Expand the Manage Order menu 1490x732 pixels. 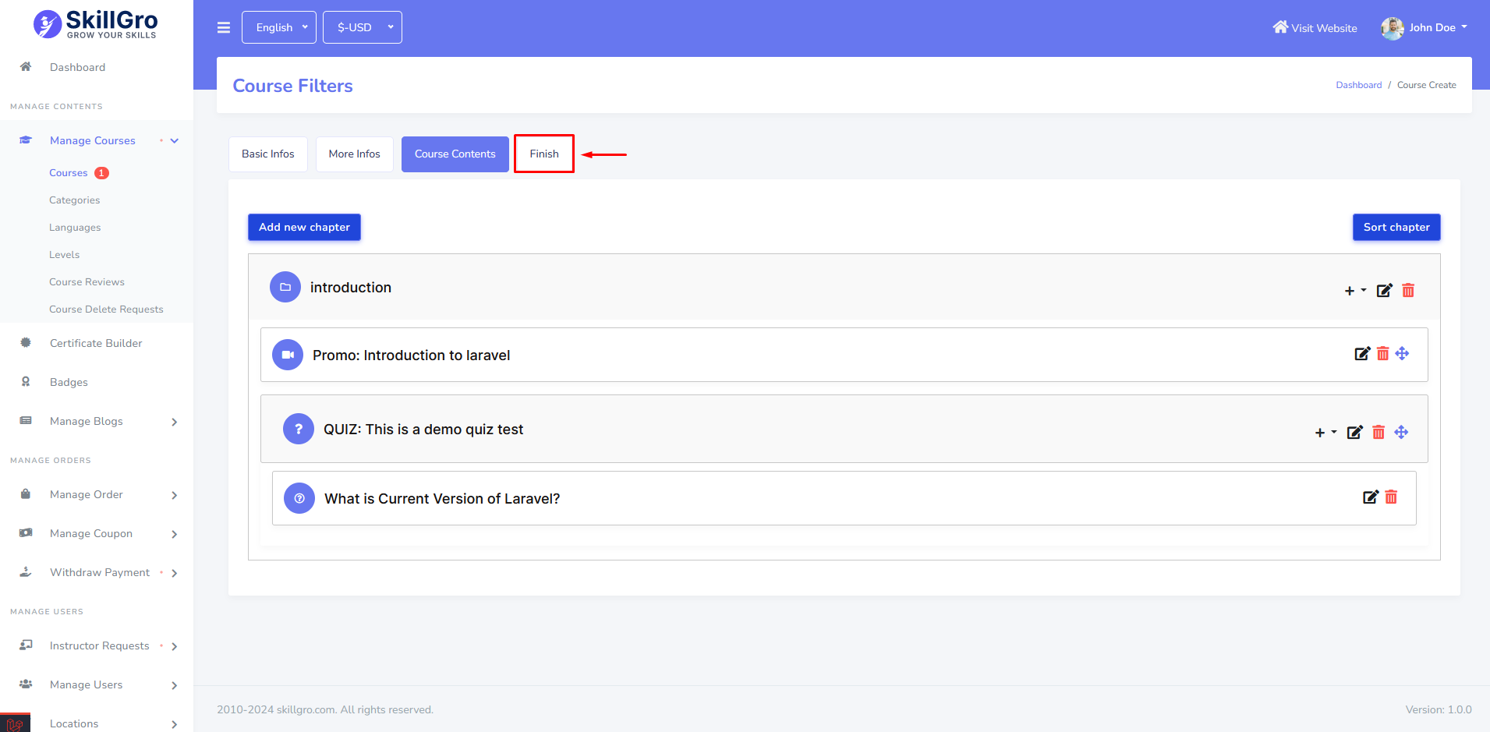175,495
